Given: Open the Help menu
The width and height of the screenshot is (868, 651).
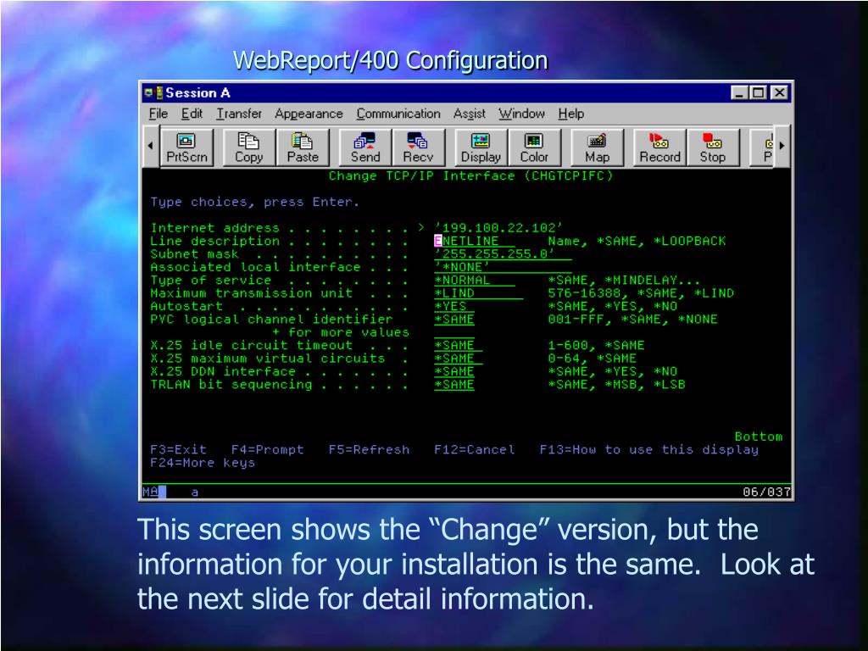Looking at the screenshot, I should pyautogui.click(x=570, y=114).
